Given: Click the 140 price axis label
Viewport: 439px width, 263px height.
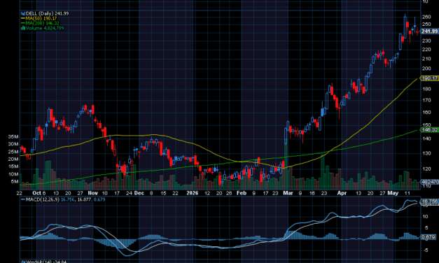Looking at the screenshot, I should [426, 138].
